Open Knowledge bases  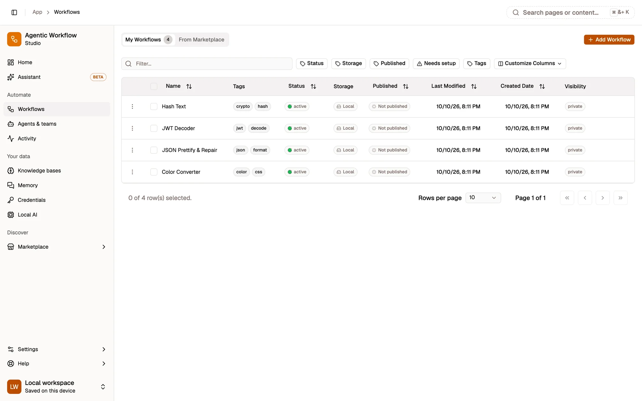pos(57,171)
